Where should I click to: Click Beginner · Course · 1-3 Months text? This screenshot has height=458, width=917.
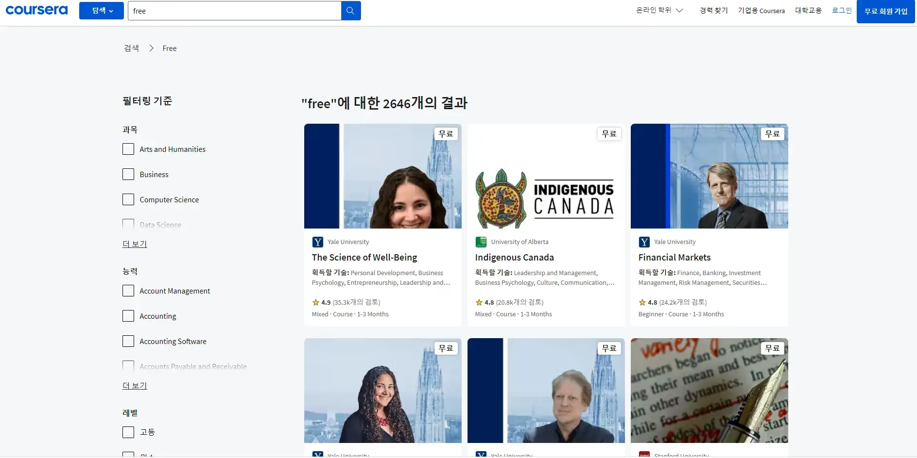(x=681, y=314)
